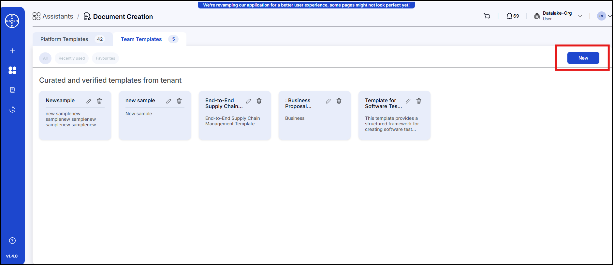Go to Assistants breadcrumb link
613x265 pixels.
58,16
